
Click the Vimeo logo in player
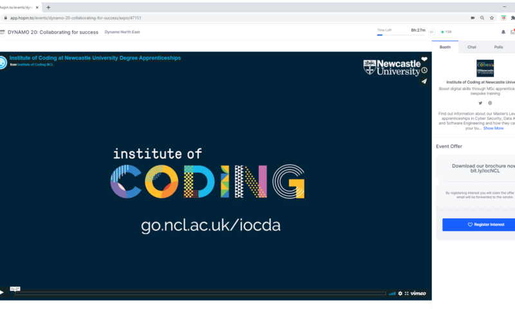(x=418, y=293)
